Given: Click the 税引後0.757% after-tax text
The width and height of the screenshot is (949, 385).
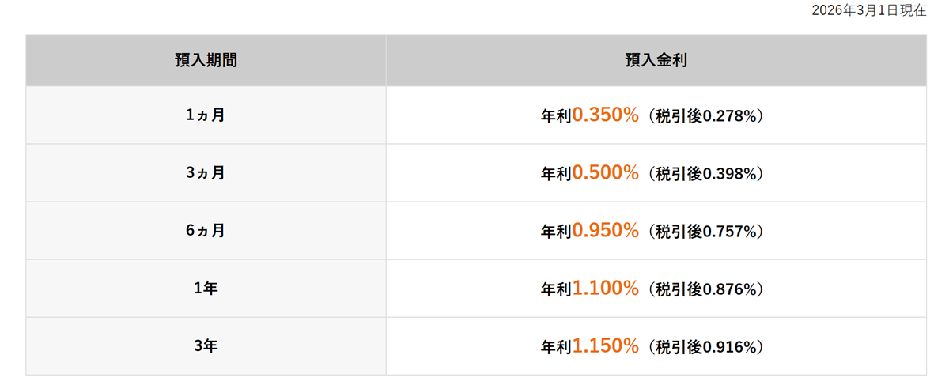Looking at the screenshot, I should click(x=708, y=232).
